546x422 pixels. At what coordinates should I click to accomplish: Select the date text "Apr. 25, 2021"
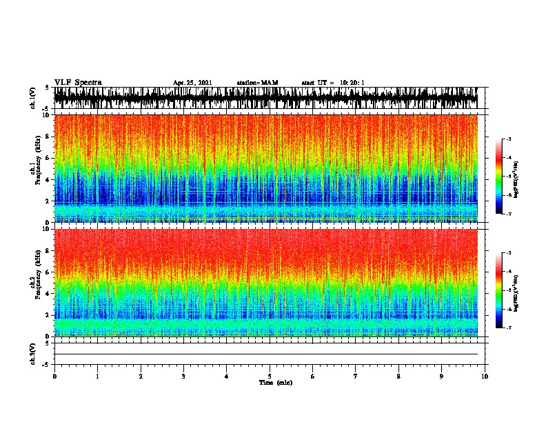pos(192,83)
